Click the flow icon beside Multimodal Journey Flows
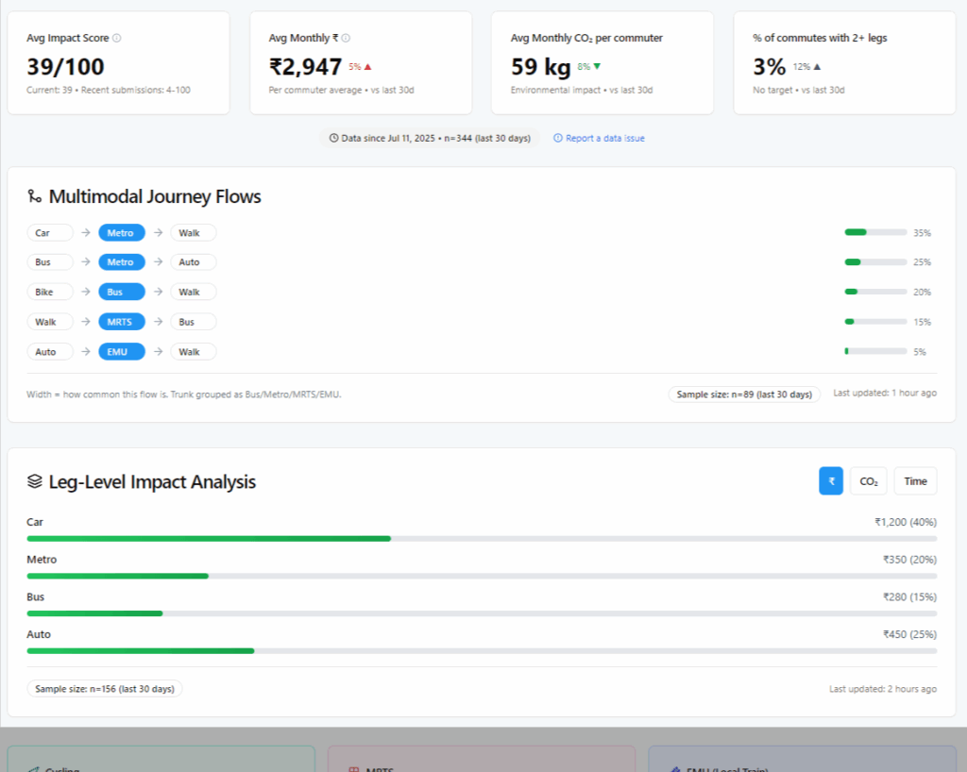The image size is (967, 772). pos(35,196)
